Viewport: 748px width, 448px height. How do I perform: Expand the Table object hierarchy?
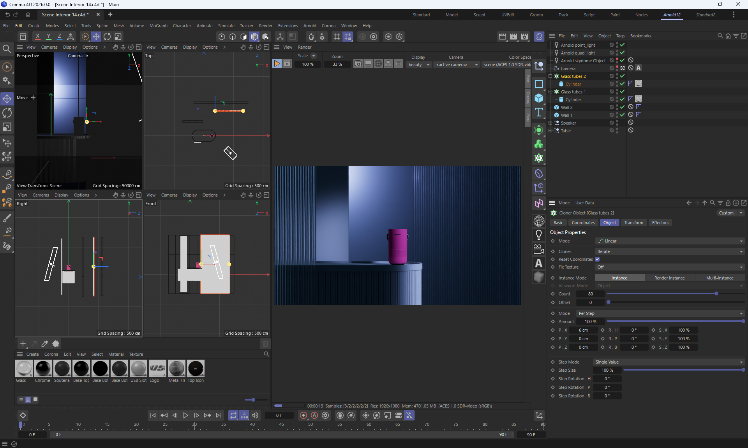(550, 131)
